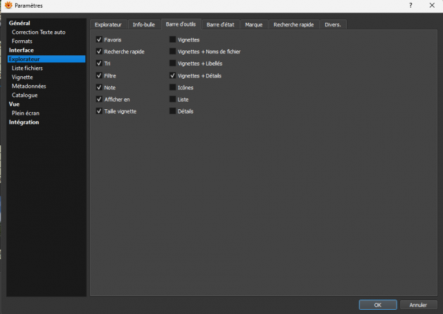The width and height of the screenshot is (443, 314).
Task: Open Plein écran settings
Action: tap(26, 113)
